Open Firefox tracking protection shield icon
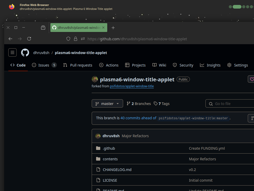 [68, 39]
